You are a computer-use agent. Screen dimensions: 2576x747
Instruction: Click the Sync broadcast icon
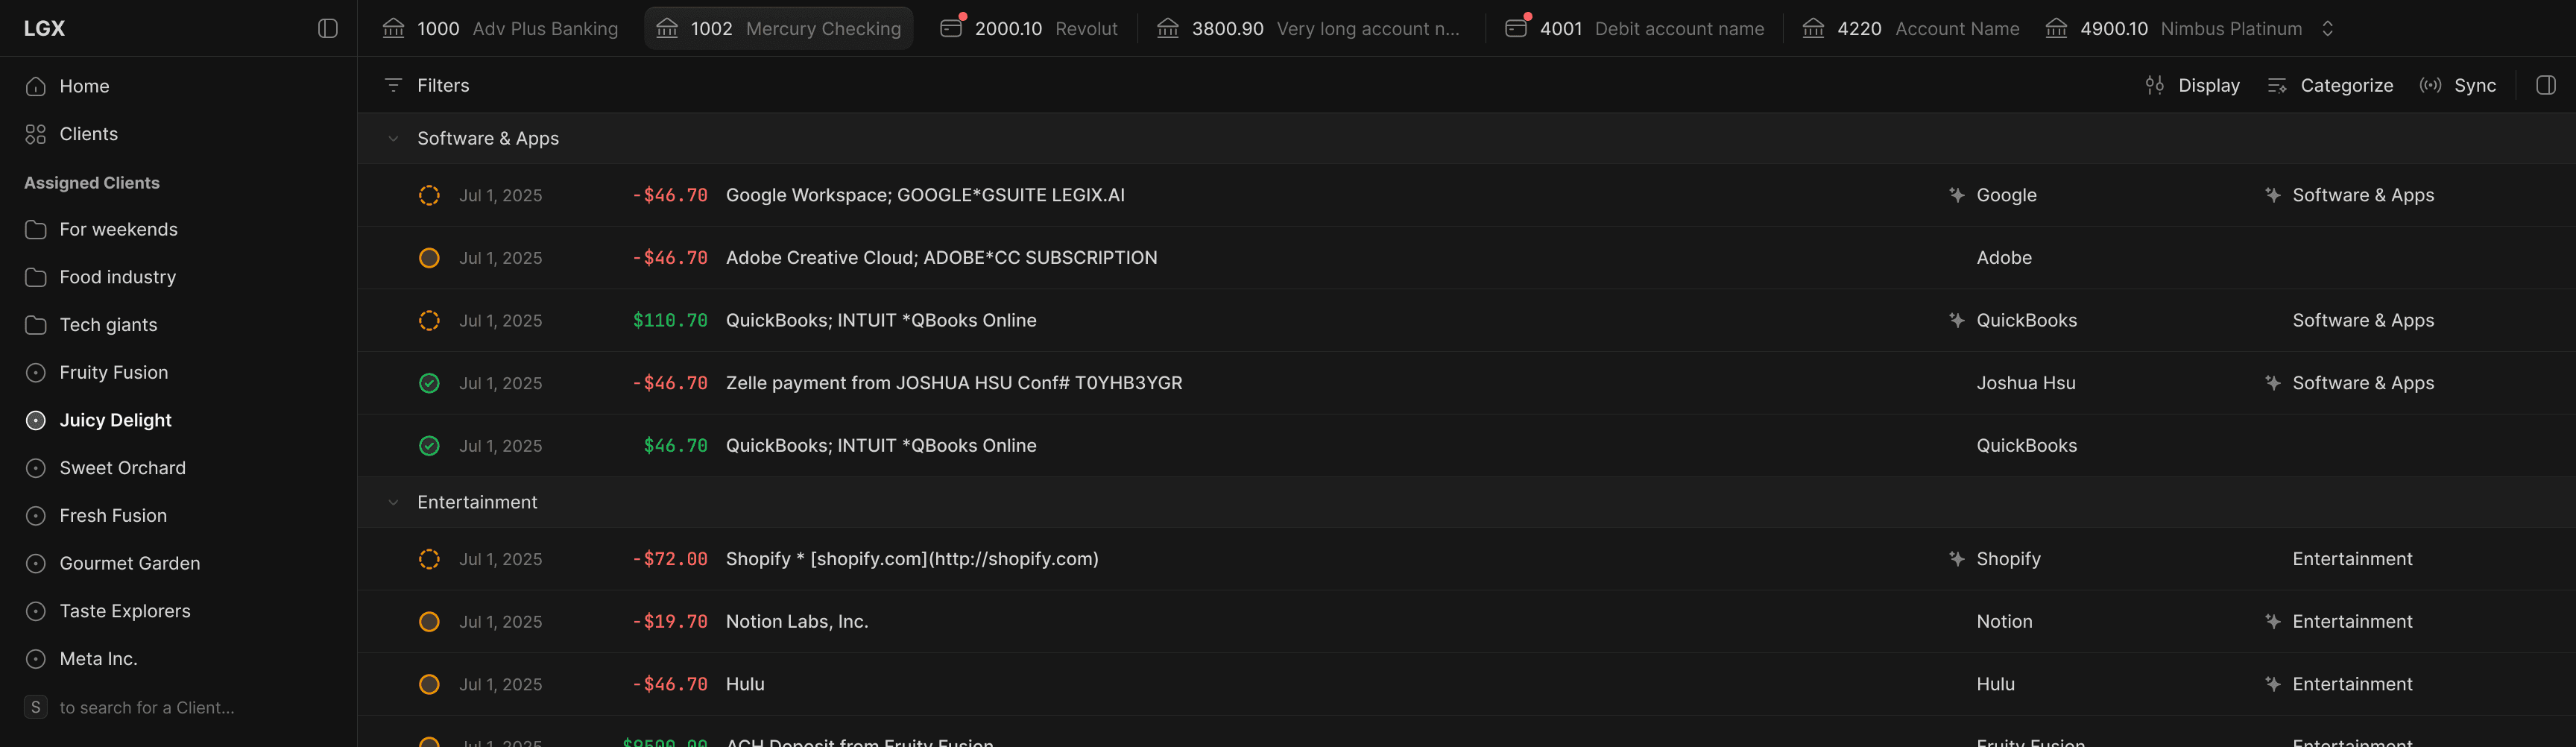coord(2431,85)
